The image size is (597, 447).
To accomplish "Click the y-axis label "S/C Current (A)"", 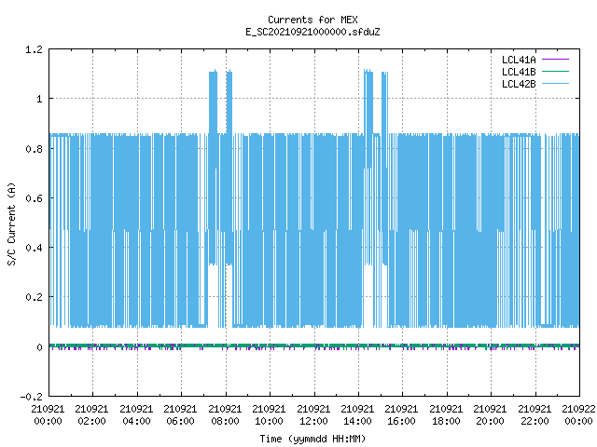I will (x=11, y=223).
